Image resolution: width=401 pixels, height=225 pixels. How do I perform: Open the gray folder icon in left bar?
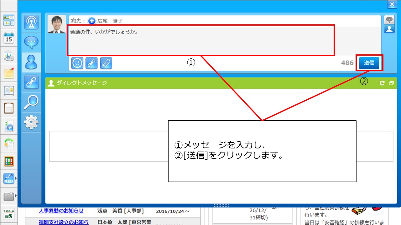[9, 196]
